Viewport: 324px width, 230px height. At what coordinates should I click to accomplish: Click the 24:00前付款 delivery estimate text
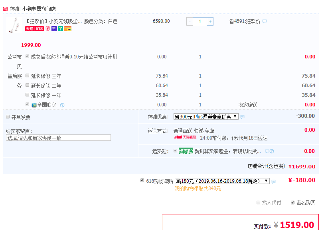[x=234, y=138]
